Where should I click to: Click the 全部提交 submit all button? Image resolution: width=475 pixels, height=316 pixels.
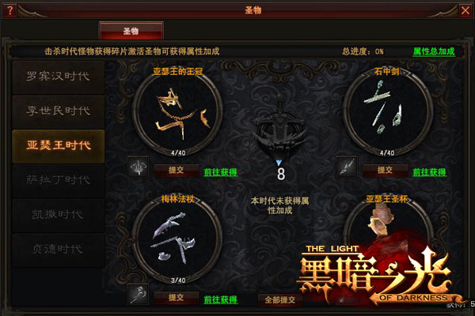pyautogui.click(x=280, y=300)
